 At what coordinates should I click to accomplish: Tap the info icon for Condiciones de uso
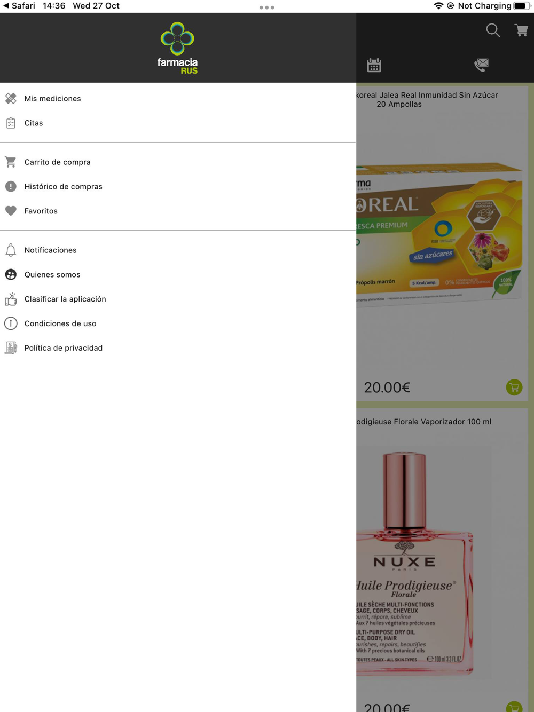click(x=11, y=323)
